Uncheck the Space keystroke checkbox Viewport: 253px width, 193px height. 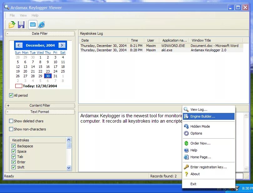pos(13,151)
